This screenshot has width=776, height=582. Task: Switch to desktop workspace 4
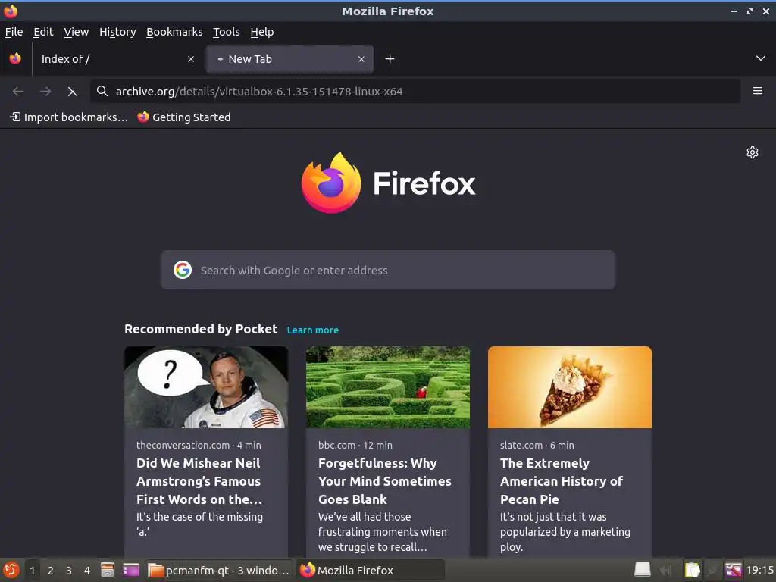[87, 570]
